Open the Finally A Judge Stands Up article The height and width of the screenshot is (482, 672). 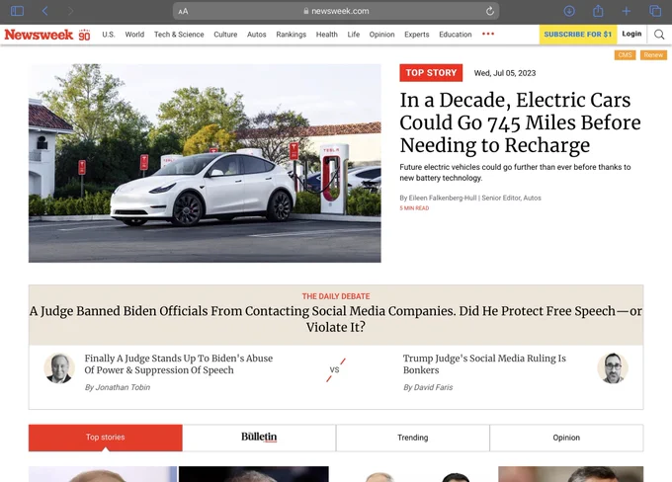(178, 363)
